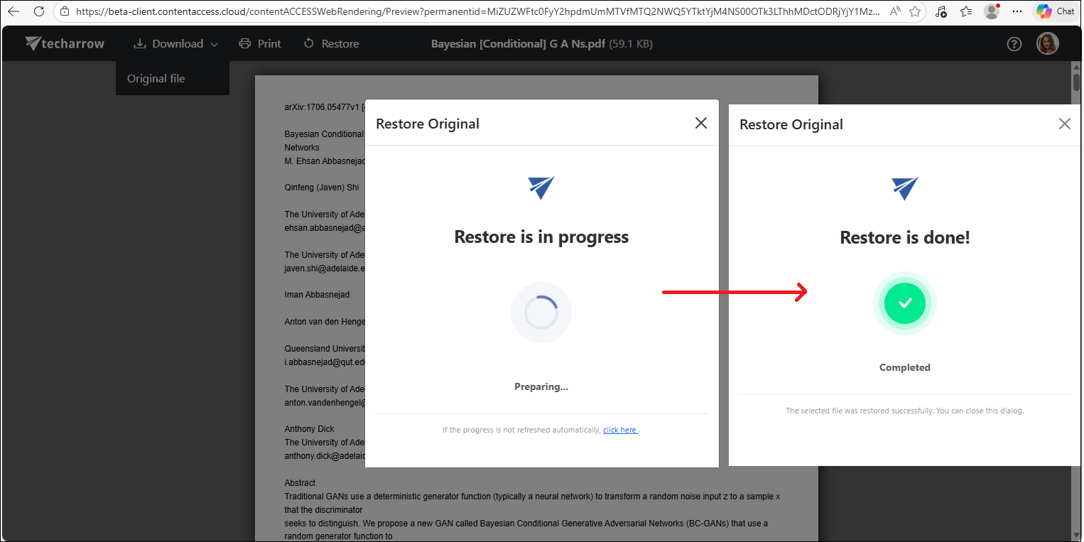Click the file restored successfully message
The height and width of the screenshot is (542, 1084).
(905, 411)
